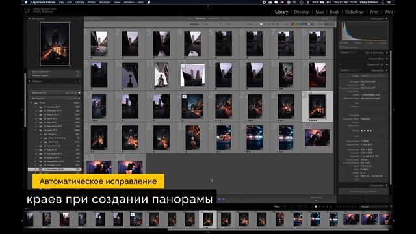
Task: Select the 10 October 2019 folder
Action: (x=53, y=165)
